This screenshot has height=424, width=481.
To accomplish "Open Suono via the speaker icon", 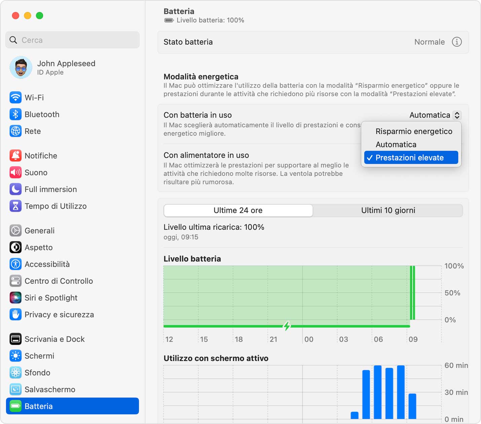I will tap(15, 172).
